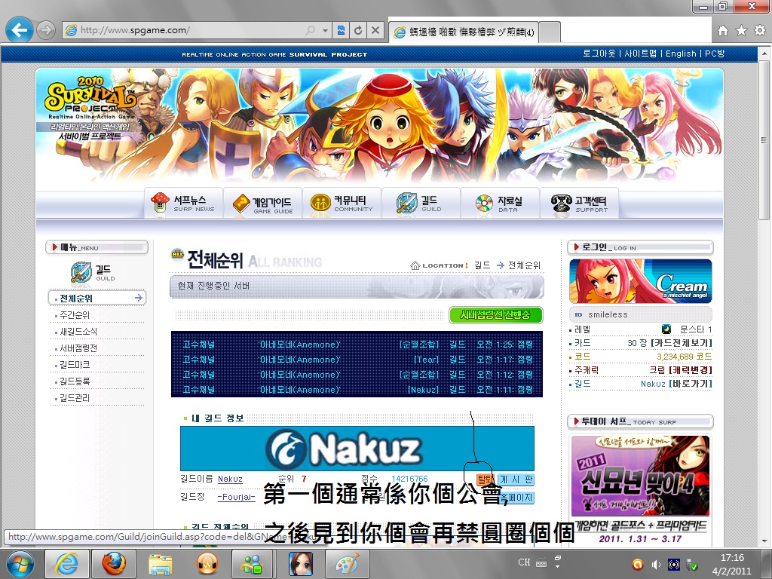
Task: Open 서프뉴스 Surp News menu
Action: [184, 203]
